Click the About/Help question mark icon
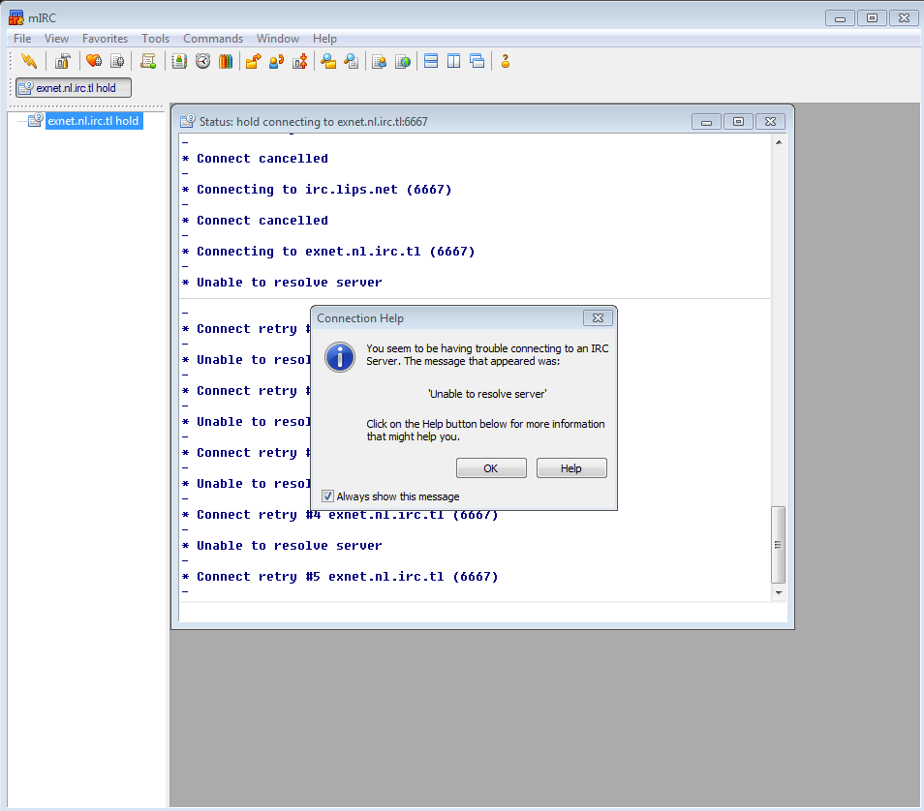 505,61
